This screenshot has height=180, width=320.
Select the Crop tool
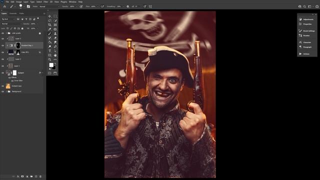pyautogui.click(x=49, y=24)
